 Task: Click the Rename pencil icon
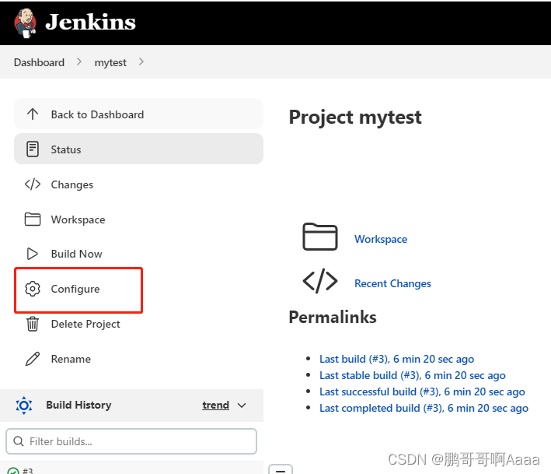pyautogui.click(x=33, y=359)
